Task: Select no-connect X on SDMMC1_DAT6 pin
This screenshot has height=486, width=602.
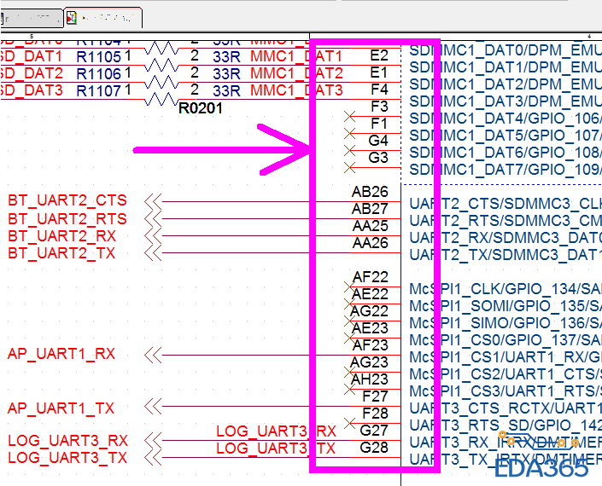Action: (x=350, y=151)
